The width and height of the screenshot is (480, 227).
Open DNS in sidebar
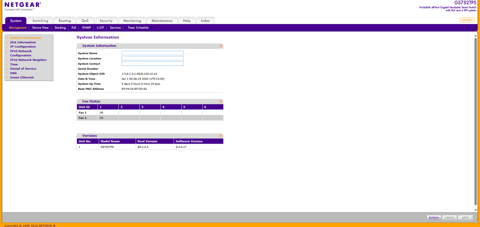pos(13,73)
